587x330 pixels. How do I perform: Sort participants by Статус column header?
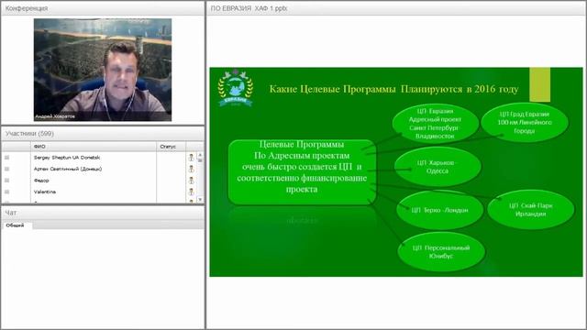[171, 147]
